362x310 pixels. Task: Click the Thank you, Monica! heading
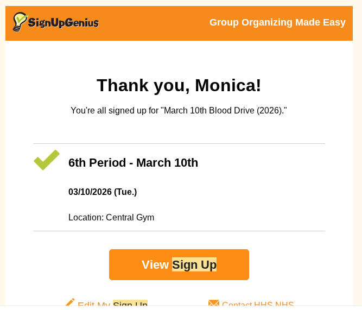(179, 85)
